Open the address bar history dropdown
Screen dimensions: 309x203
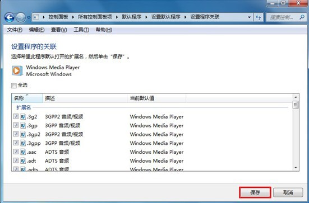250,17
